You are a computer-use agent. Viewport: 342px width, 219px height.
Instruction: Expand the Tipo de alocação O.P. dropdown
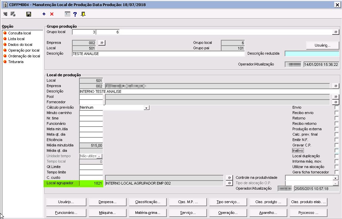336,183
